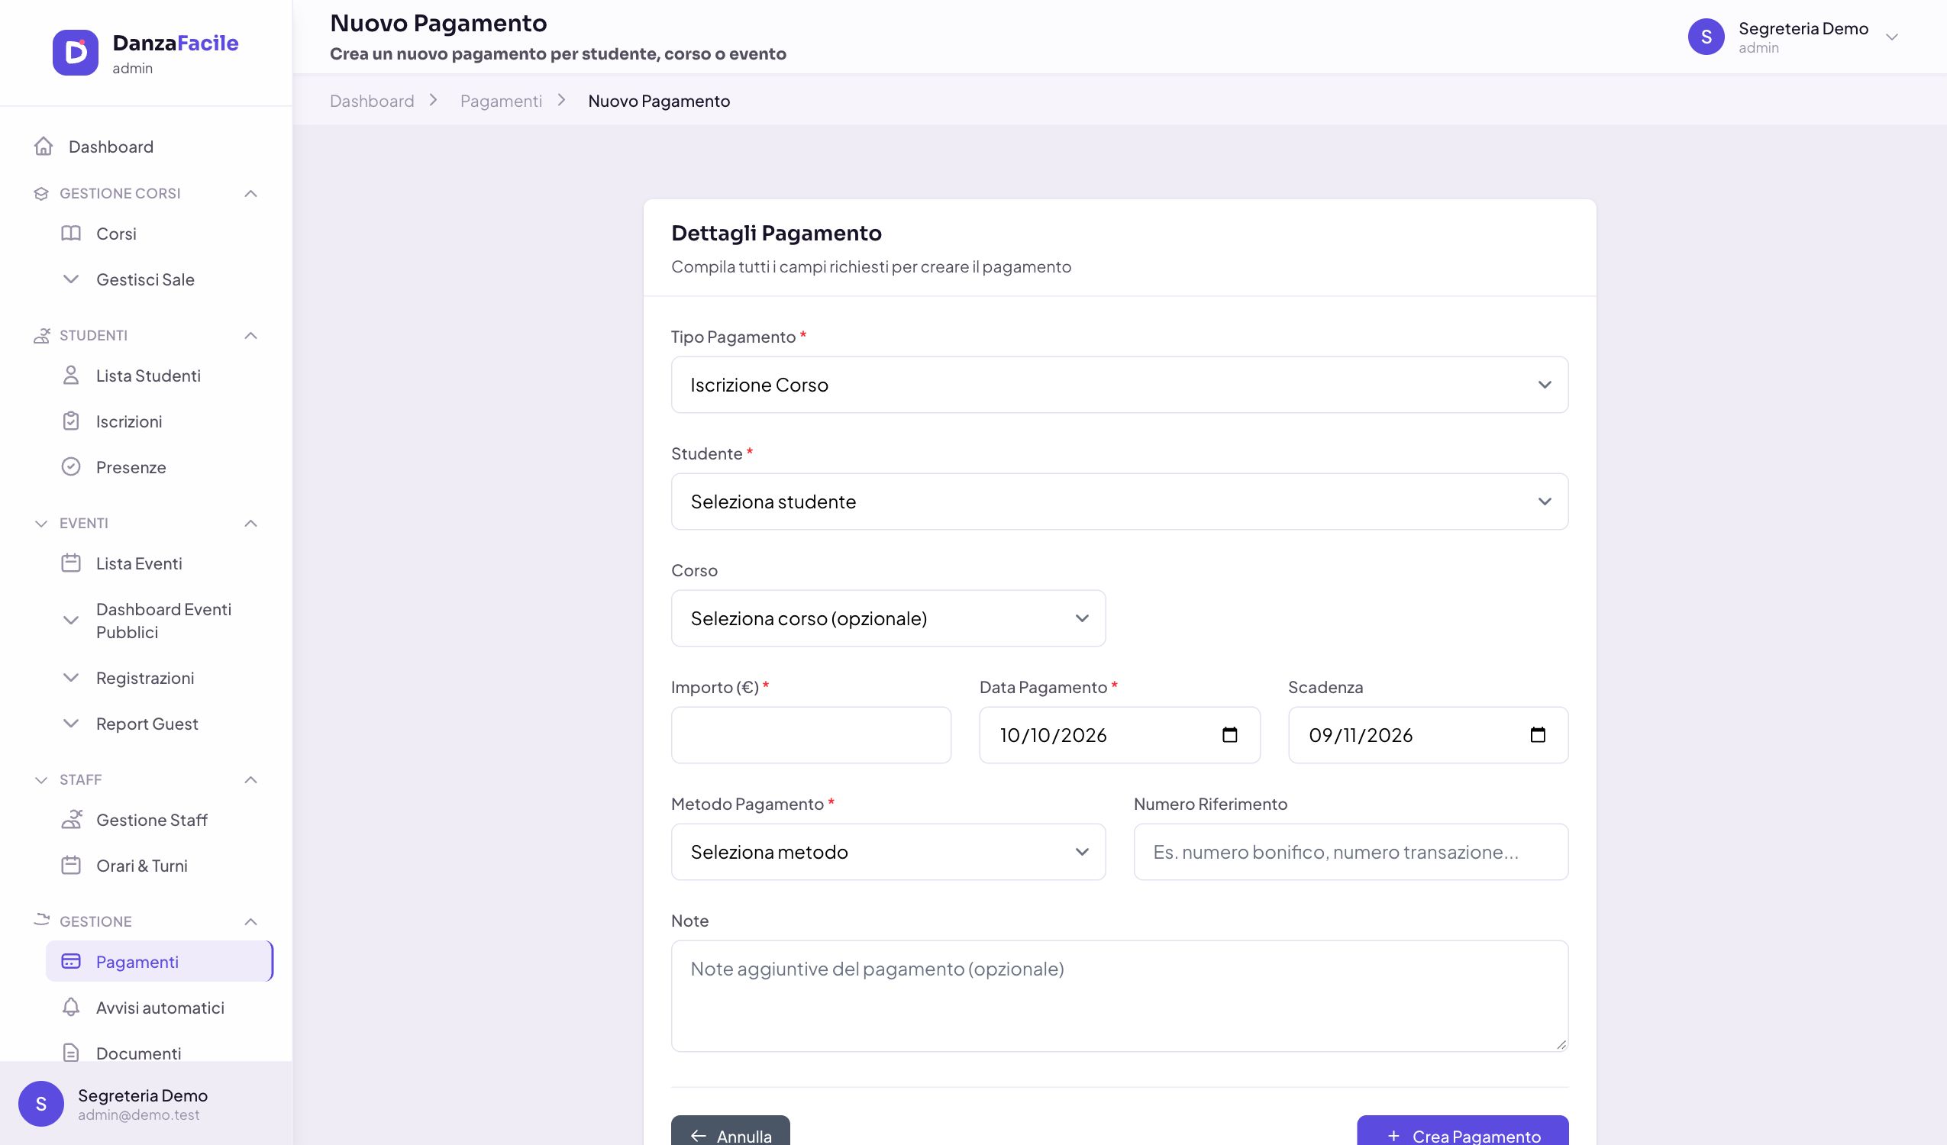Click the Iscrizioni clipboard icon
Viewport: 1947px width, 1145px height.
[x=71, y=421]
